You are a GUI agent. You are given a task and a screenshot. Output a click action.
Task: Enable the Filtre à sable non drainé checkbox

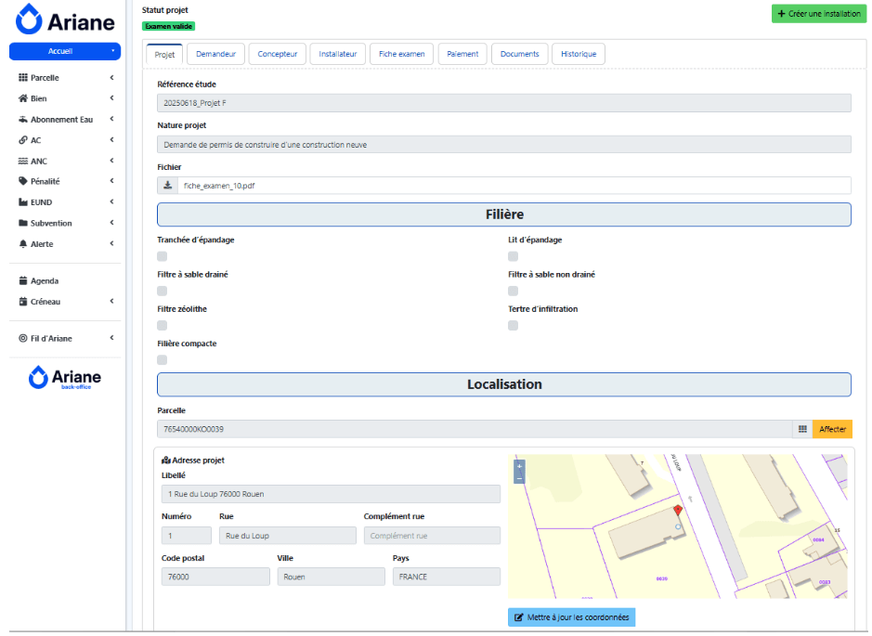coord(513,291)
